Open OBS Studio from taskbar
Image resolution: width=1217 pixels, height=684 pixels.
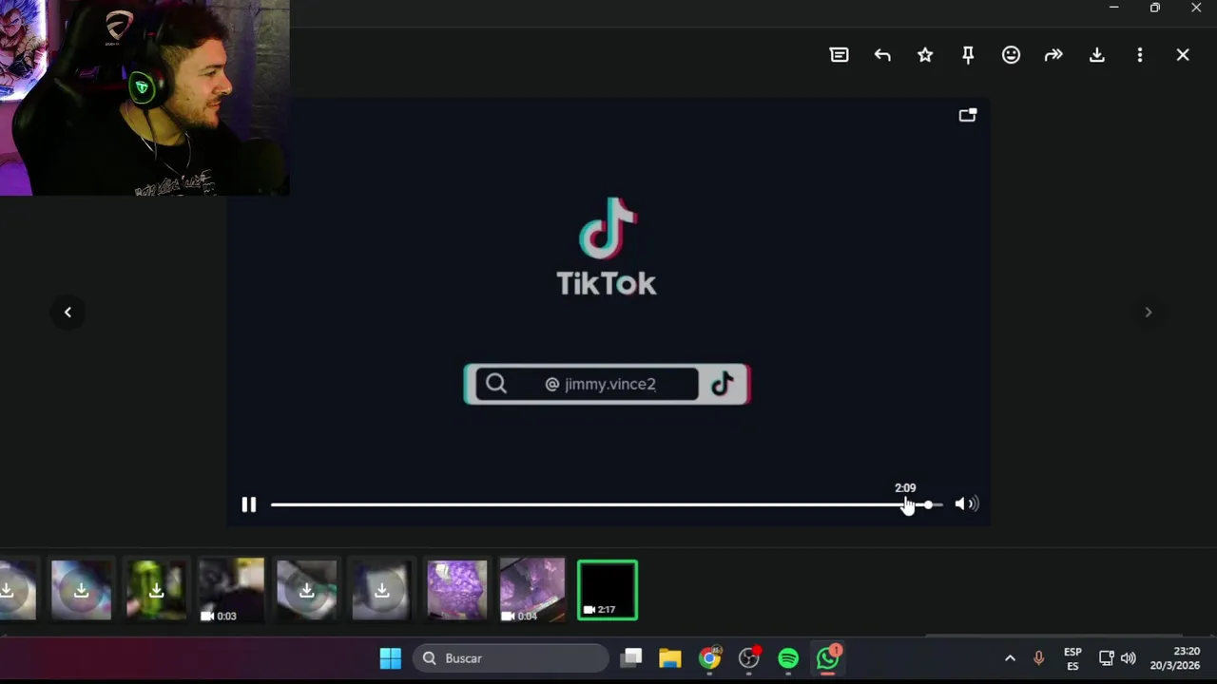749,658
